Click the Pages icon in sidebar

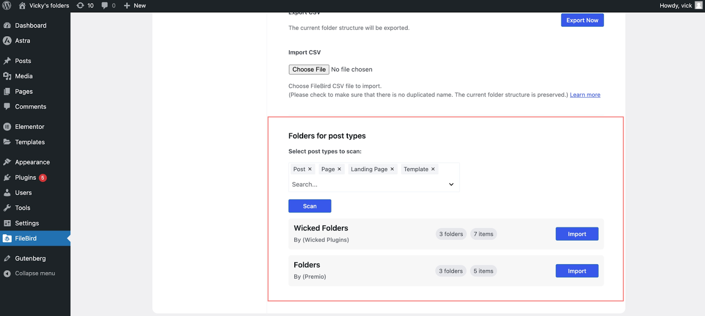pyautogui.click(x=7, y=92)
